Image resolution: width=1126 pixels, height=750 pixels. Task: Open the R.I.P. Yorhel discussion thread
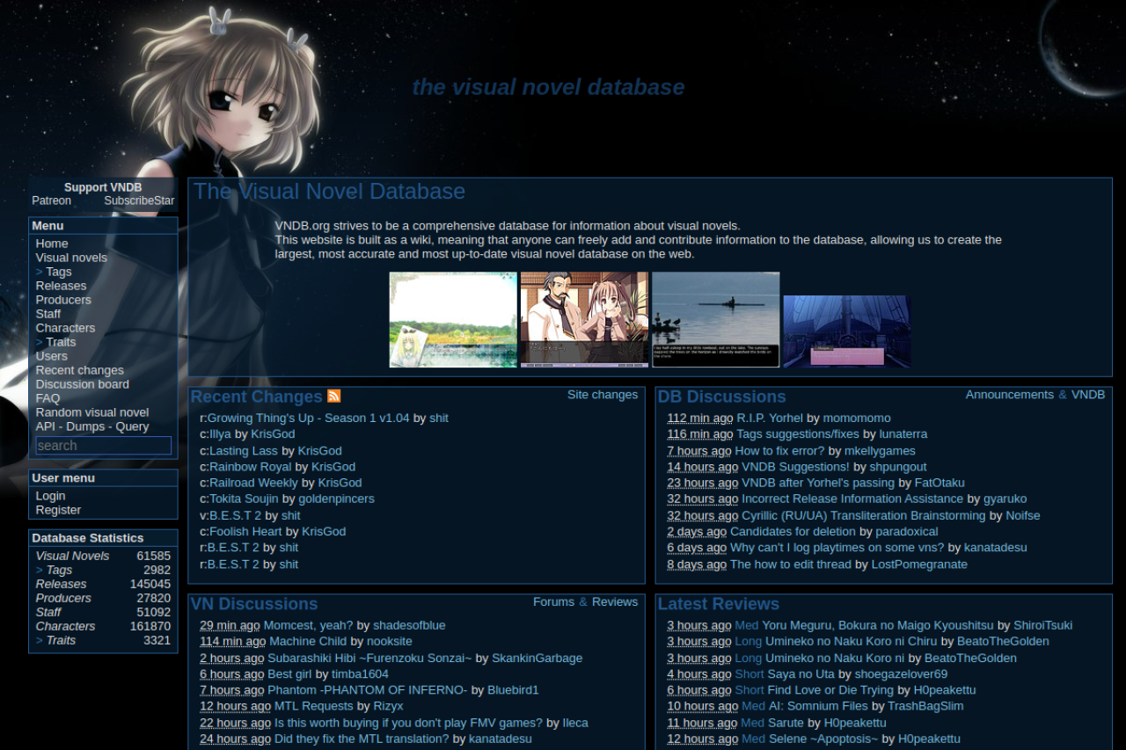point(770,418)
